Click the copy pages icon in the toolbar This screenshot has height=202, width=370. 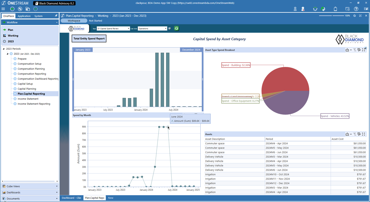(x=28, y=9)
